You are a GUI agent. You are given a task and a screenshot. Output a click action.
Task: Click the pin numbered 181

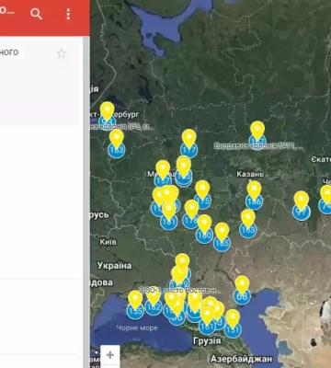click(x=169, y=216)
